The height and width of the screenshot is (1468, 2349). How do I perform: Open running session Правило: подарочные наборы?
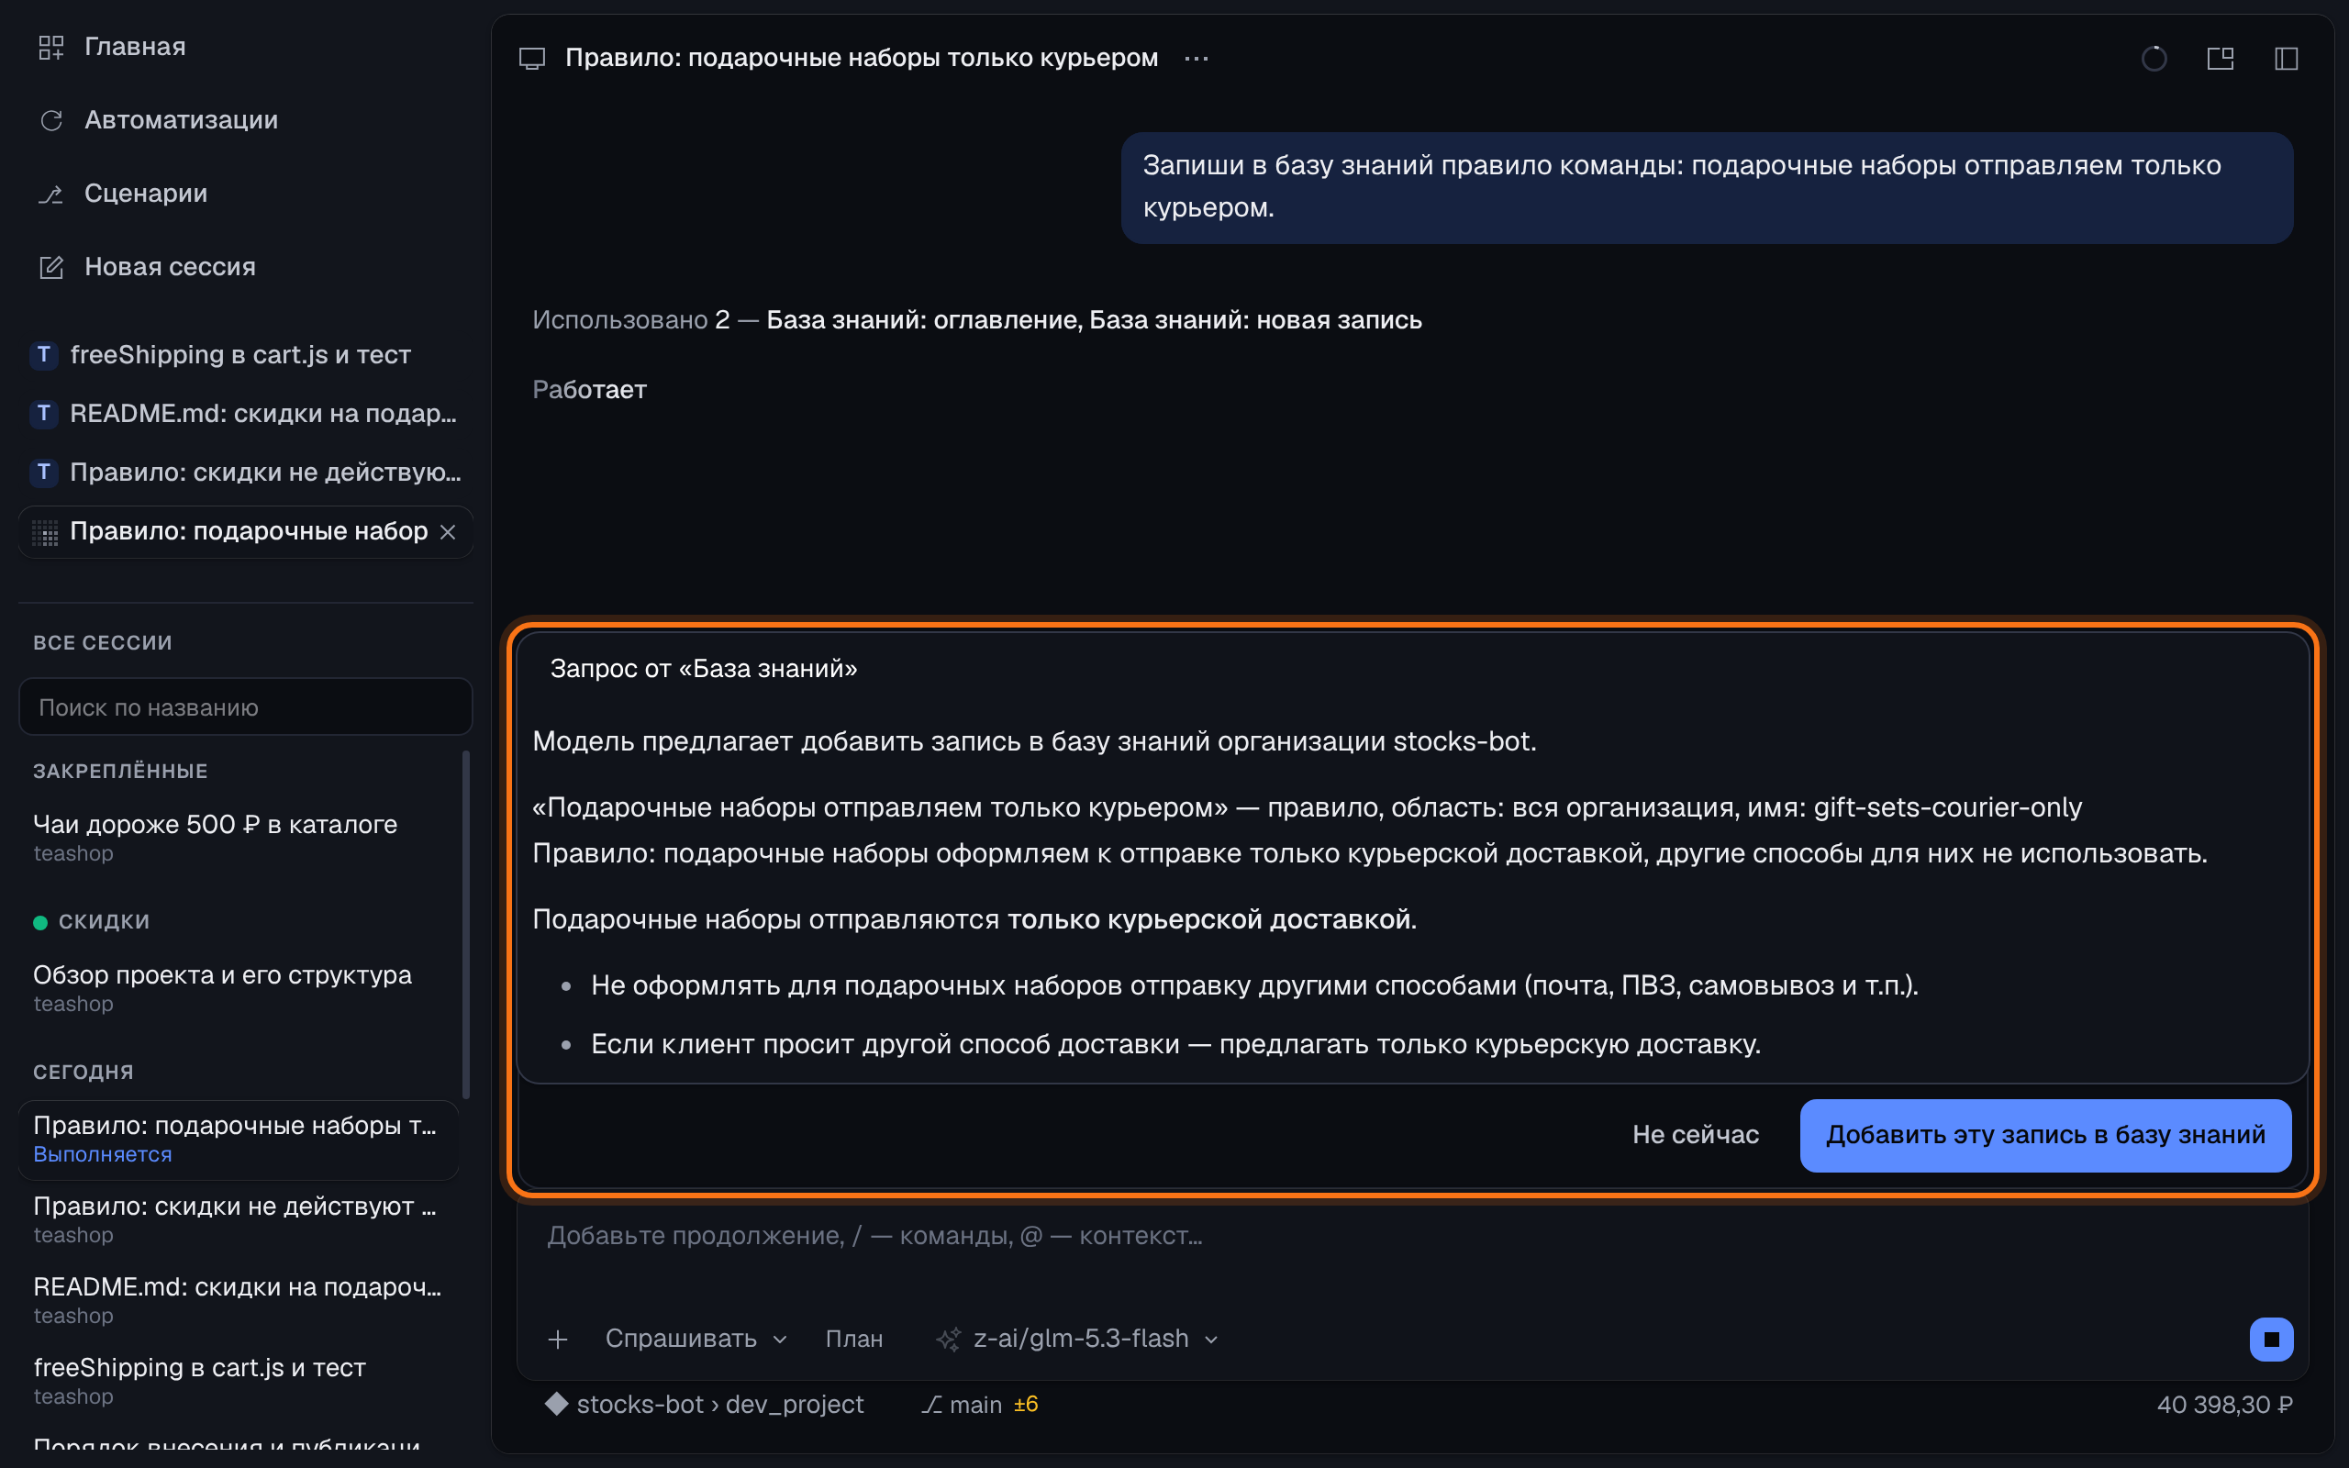tap(238, 1139)
